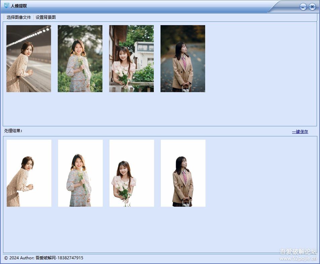Screen dimensions: 320x264
Task: Select source photo of floral dress in garden
Action: tap(80, 59)
